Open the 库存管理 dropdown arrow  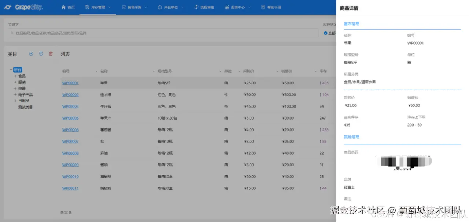click(x=110, y=7)
